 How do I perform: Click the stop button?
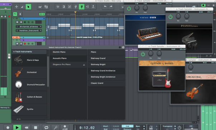35,127
